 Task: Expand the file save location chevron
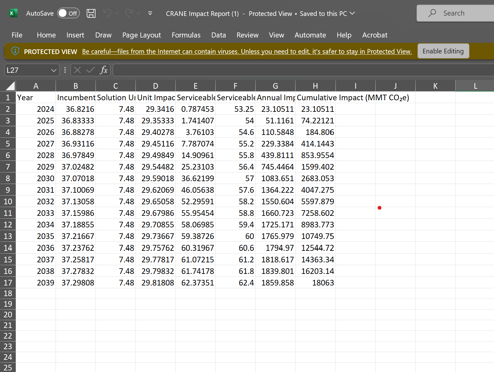pos(352,13)
